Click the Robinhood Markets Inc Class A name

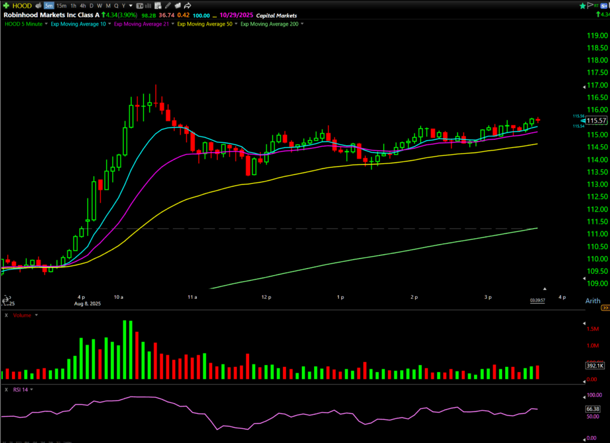[x=51, y=15]
